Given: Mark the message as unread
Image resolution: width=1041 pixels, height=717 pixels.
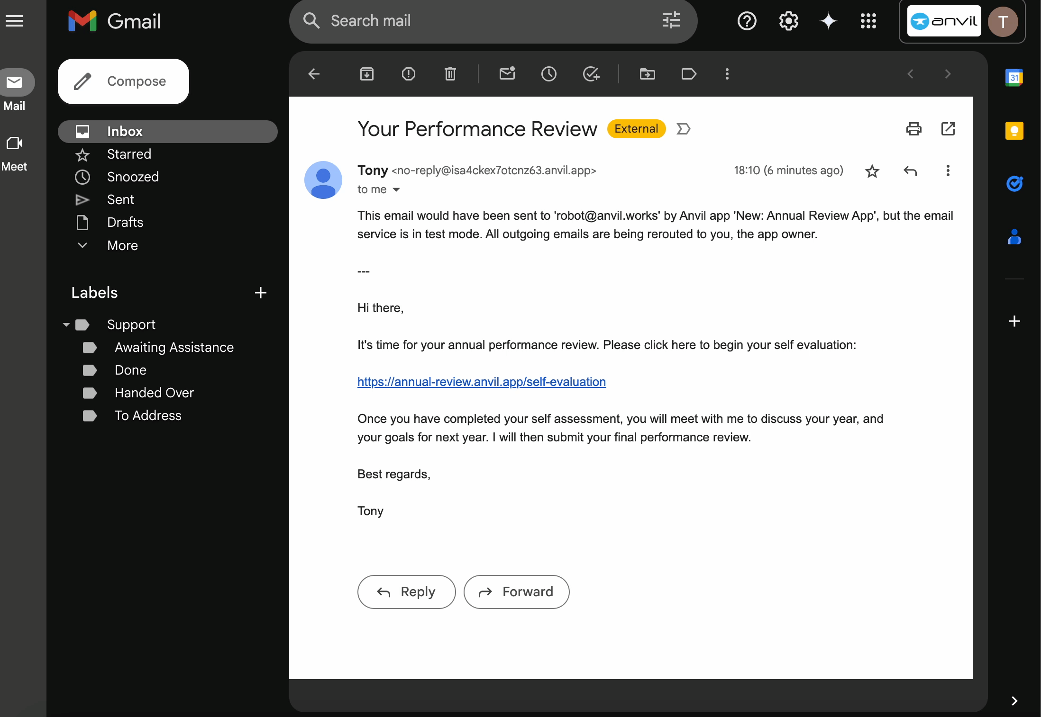Looking at the screenshot, I should coord(507,74).
